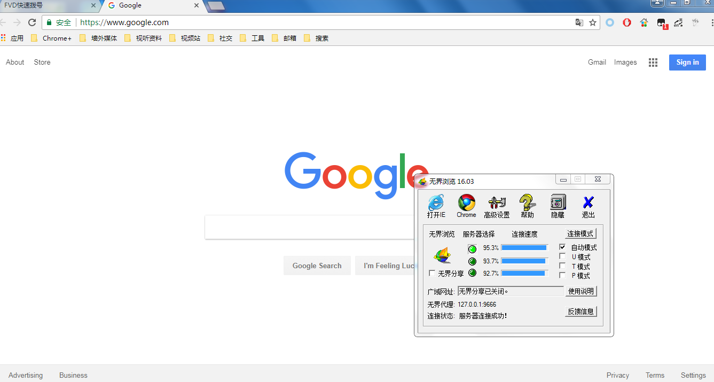
Task: Reload the current page
Action: pos(32,22)
